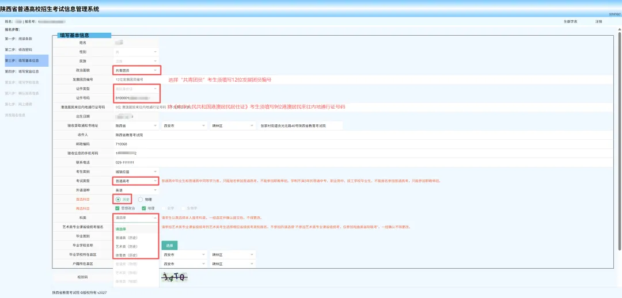Open 碑林区 dropdown in 户籍所在县区 row
Image resolution: width=622 pixels, height=298 pixels.
point(233,264)
